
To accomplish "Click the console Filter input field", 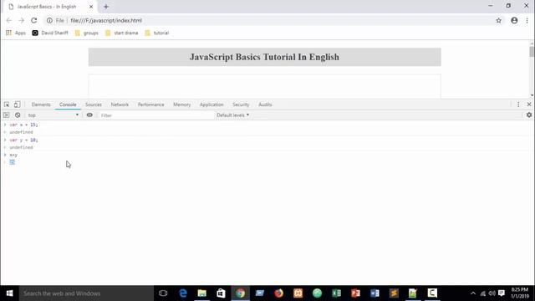I will 155,115.
